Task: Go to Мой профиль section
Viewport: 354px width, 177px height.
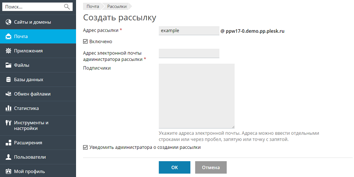Action: 29,171
